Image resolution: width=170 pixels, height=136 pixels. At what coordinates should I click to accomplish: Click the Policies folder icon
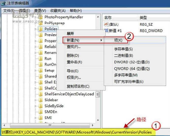(x=40, y=29)
